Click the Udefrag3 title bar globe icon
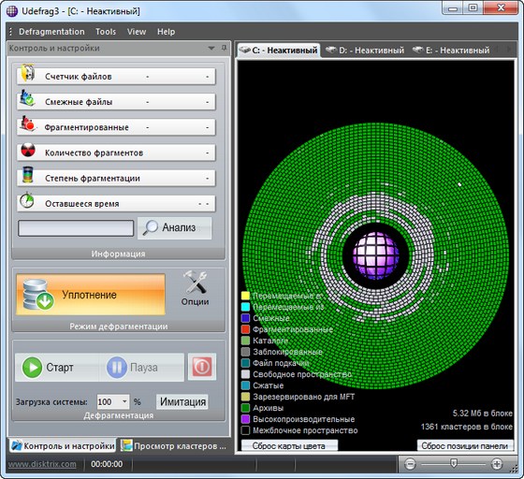524x479 pixels. 12,11
